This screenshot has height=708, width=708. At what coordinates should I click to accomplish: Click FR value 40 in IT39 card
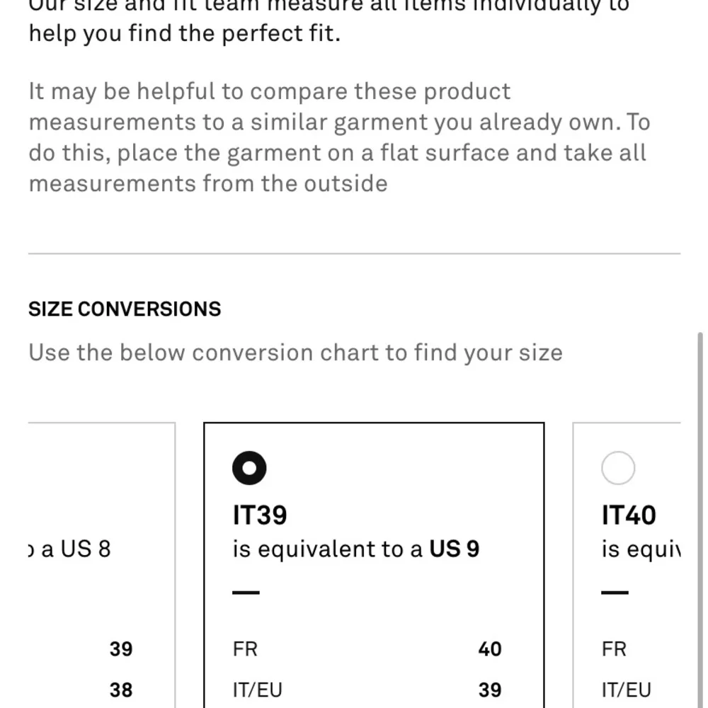(x=490, y=649)
